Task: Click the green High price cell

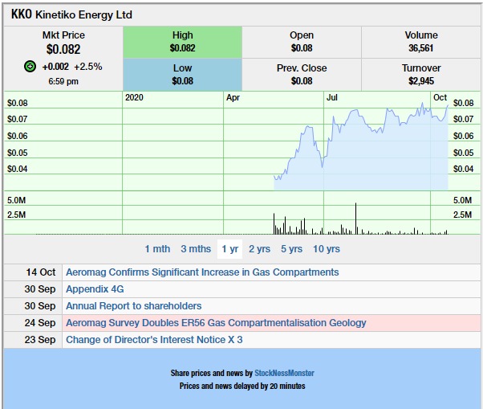Action: [x=183, y=43]
